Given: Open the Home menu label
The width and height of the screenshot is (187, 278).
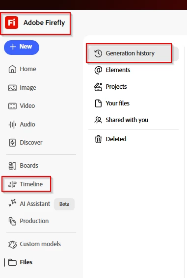Looking at the screenshot, I should (28, 69).
